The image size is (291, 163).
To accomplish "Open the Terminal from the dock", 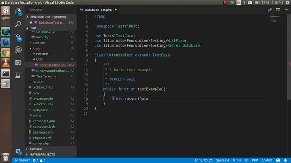I will click(x=5, y=73).
